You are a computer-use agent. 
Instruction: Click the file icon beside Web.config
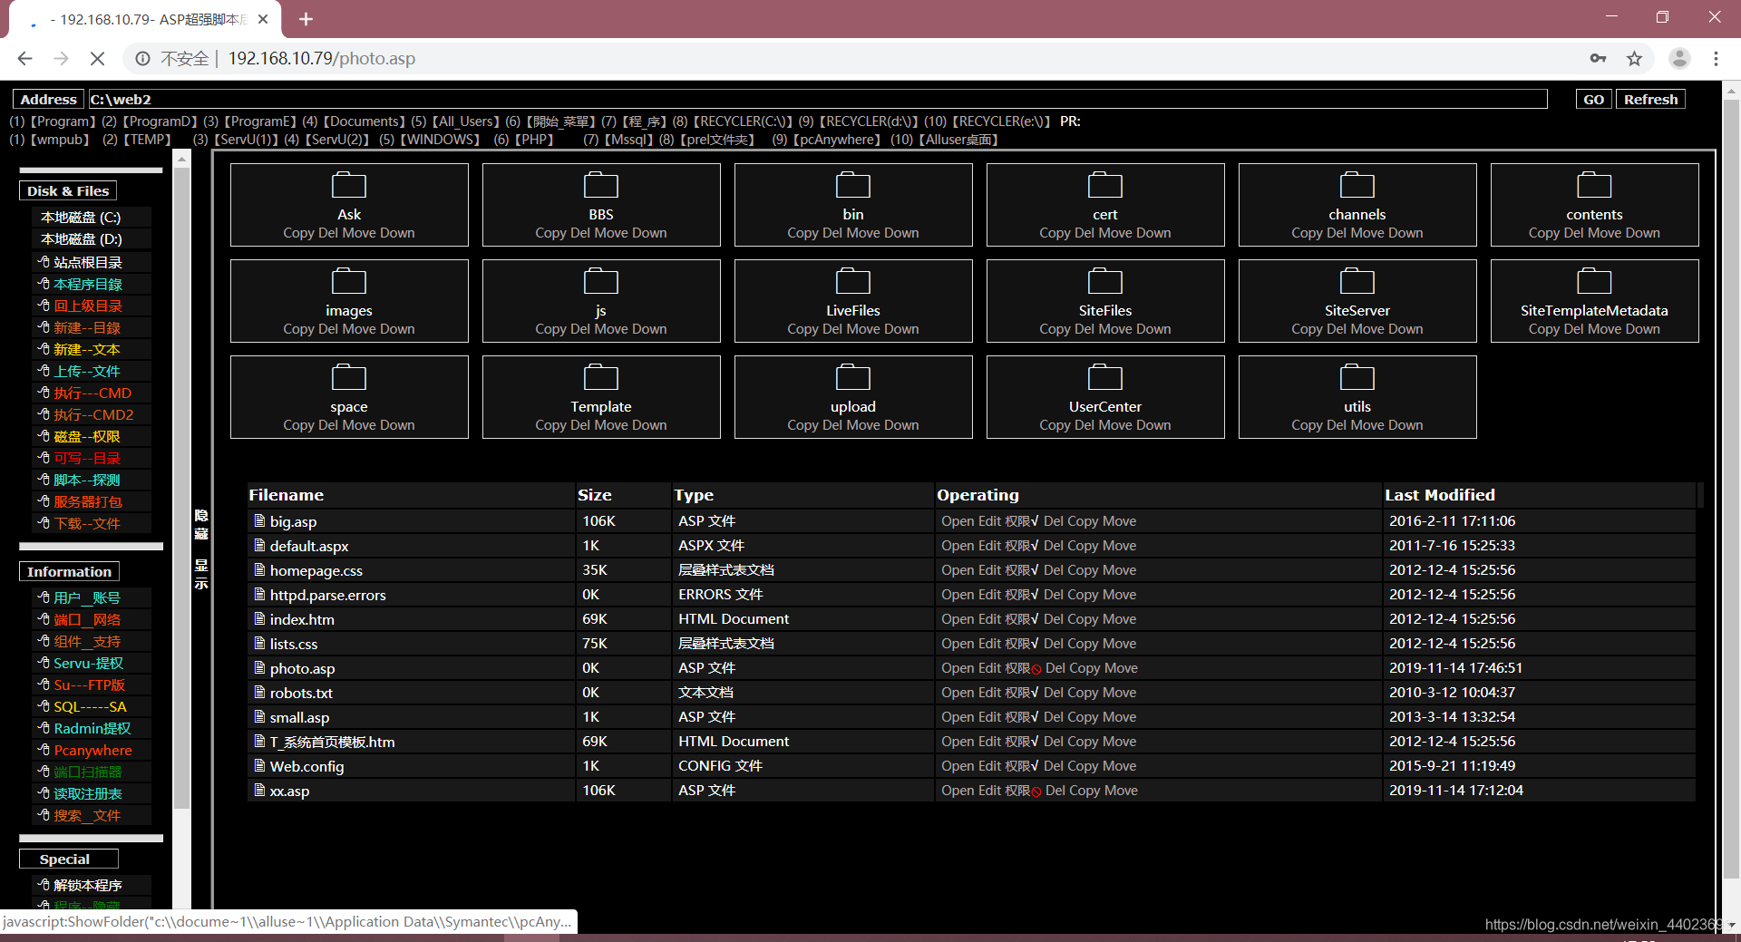tap(259, 766)
